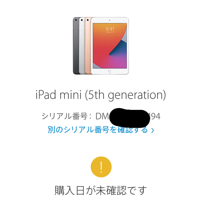Open the 別のシリアル番号を確認する link
The image size is (202, 202).
click(101, 130)
